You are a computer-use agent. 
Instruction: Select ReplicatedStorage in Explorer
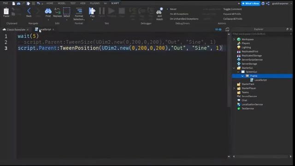coord(252,55)
